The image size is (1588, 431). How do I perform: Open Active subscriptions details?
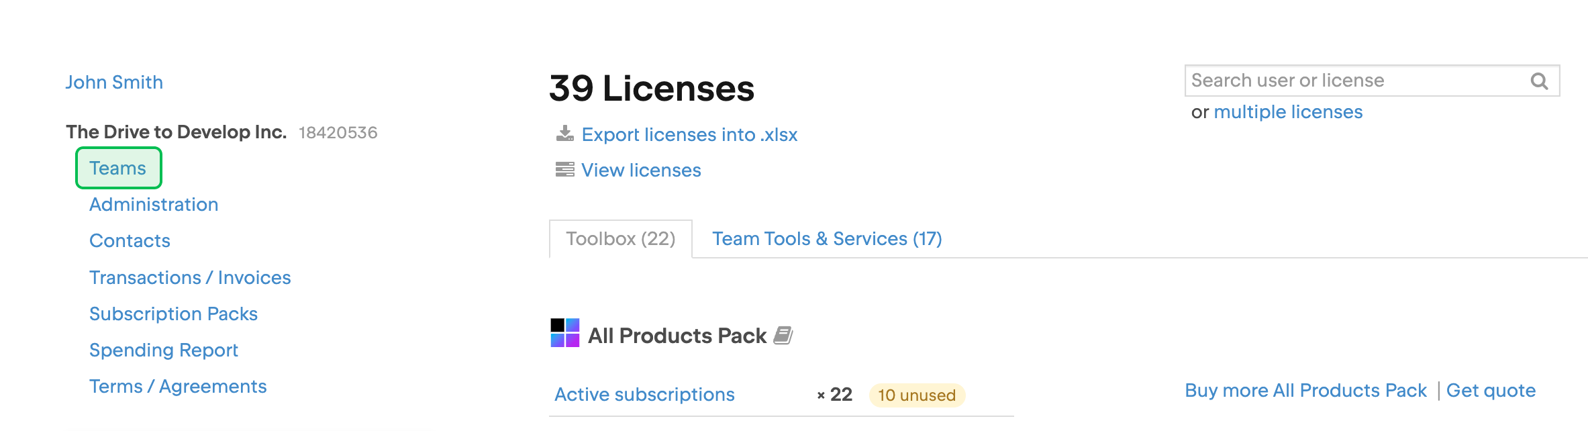pos(643,394)
